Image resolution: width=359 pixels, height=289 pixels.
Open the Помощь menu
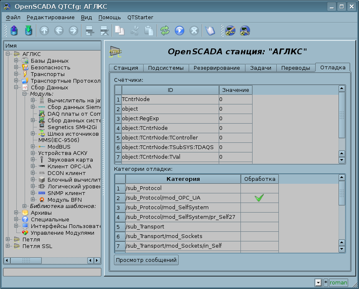coord(109,18)
